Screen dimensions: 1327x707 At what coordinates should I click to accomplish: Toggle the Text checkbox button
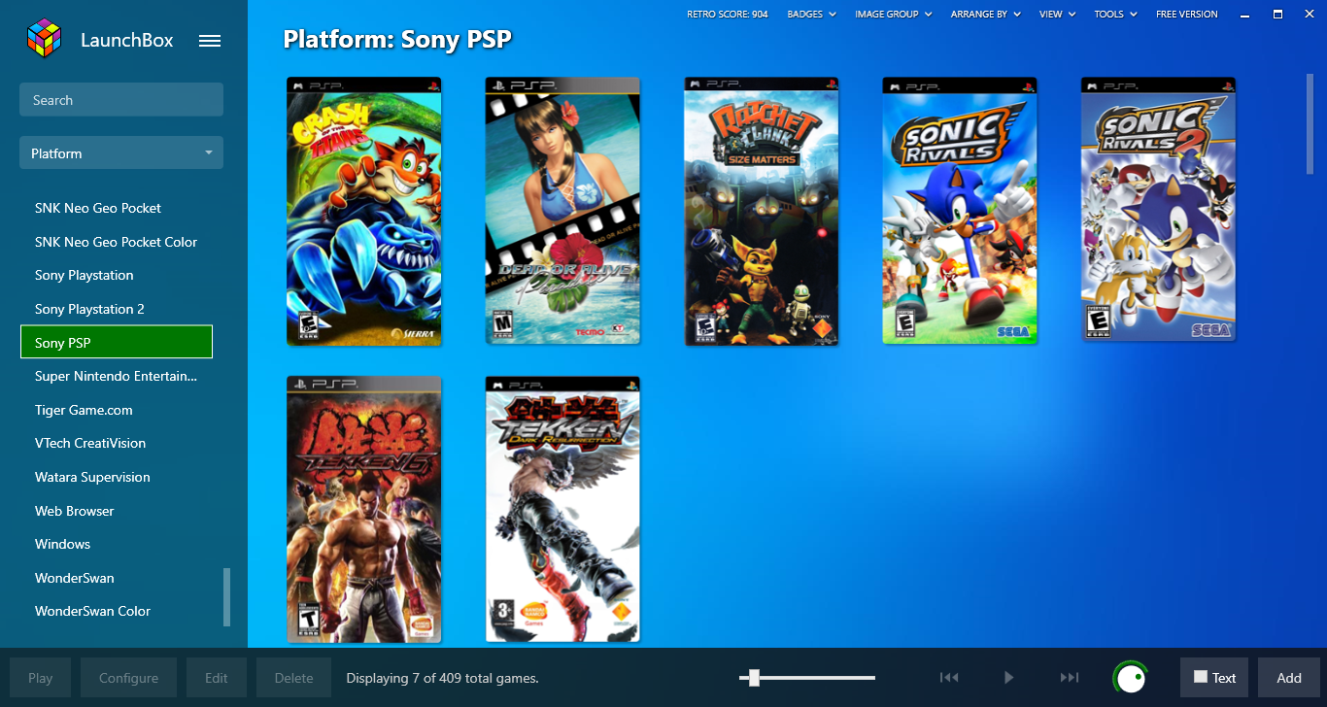[1214, 678]
